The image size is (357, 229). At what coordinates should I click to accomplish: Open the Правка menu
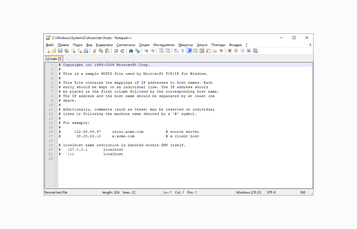[63, 45]
